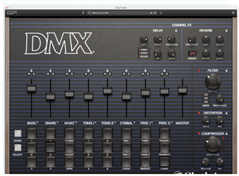239x176 pixels.
Task: Enable the Distortion power LED
Action: pyautogui.click(x=199, y=113)
